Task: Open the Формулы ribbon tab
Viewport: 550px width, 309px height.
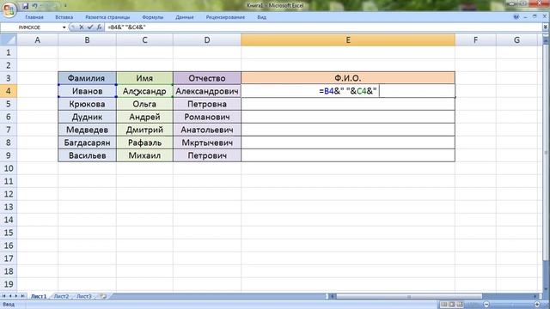Action: coord(153,17)
